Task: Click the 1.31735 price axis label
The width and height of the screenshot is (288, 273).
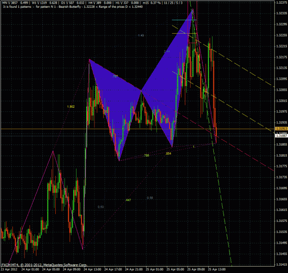Action: pyautogui.click(x=282, y=177)
